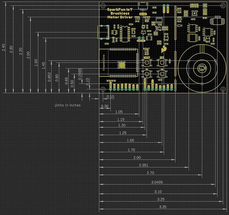This screenshot has width=229, height=215.
Task: Select the 3.0495 dimension label
Action: tap(157, 182)
